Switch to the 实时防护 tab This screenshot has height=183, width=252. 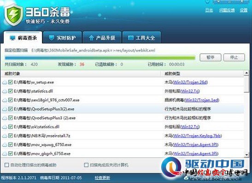point(63,38)
